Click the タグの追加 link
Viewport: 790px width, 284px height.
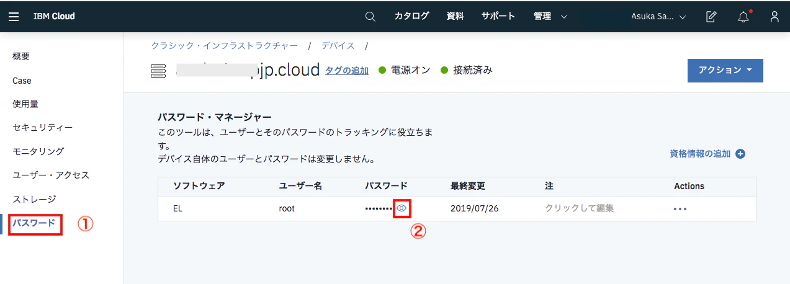347,71
